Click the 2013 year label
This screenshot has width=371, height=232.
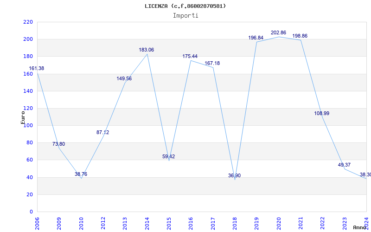tap(125, 223)
